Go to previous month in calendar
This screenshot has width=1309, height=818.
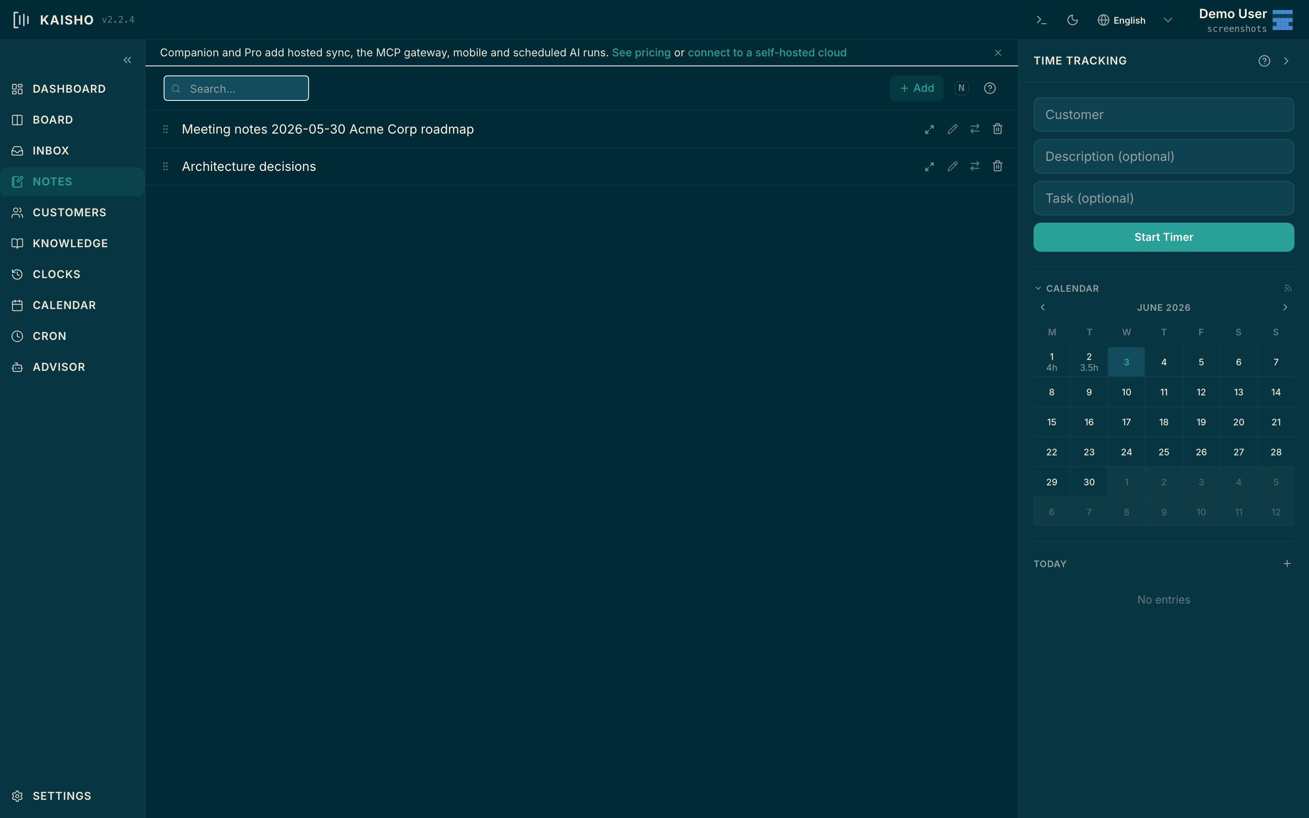[1043, 307]
